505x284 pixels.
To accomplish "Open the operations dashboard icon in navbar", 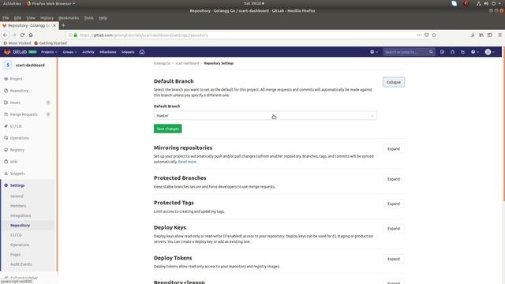I will tap(142, 52).
